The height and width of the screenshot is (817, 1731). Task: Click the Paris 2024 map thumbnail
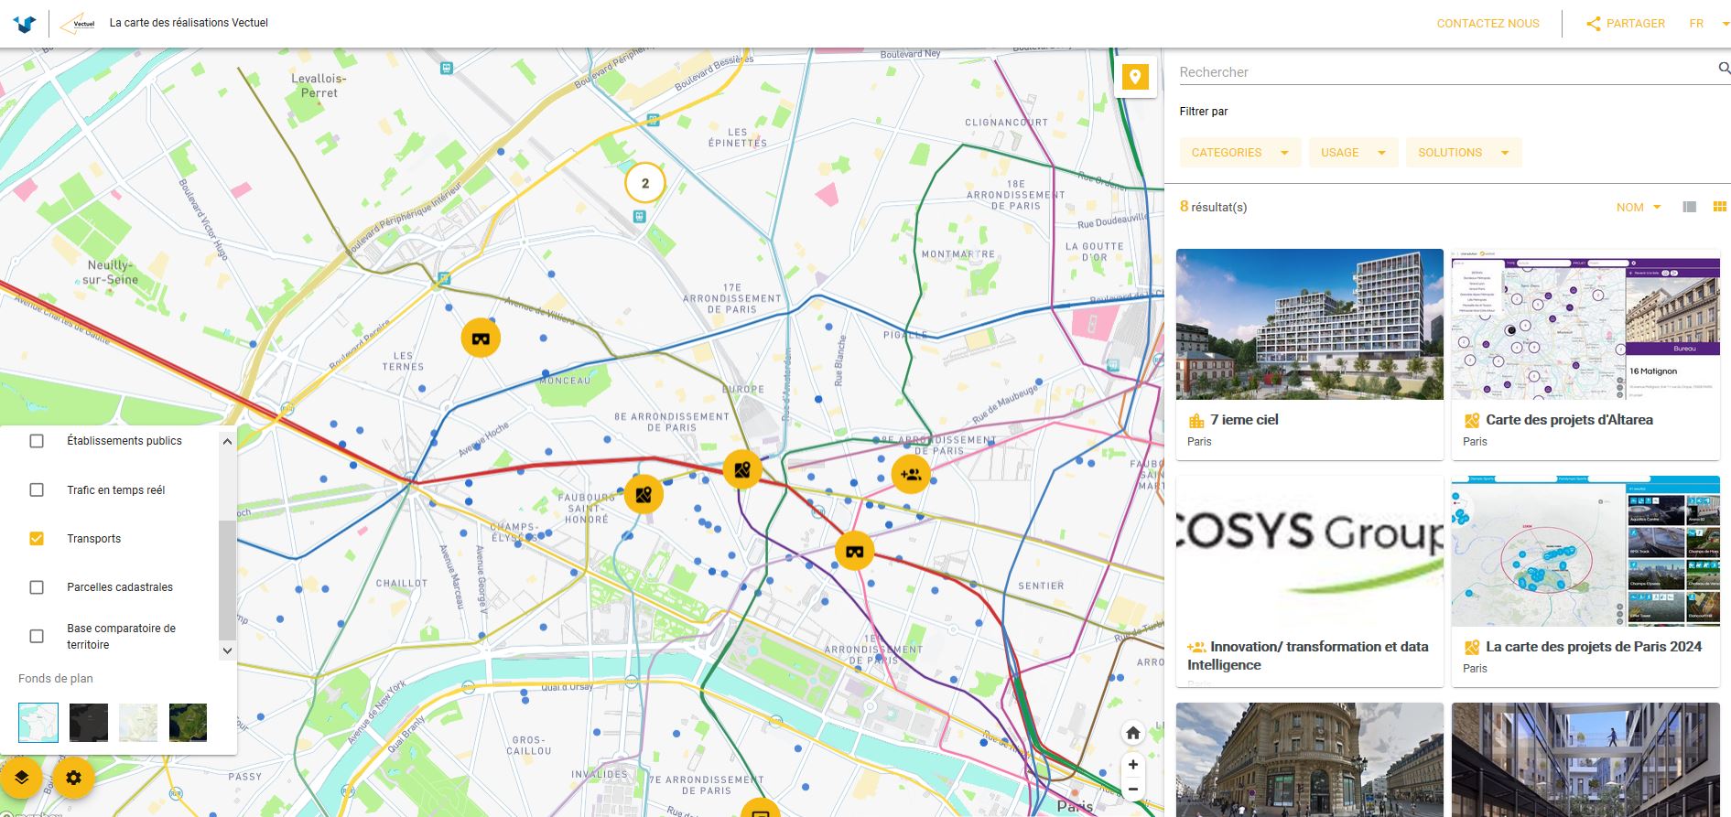click(1585, 551)
